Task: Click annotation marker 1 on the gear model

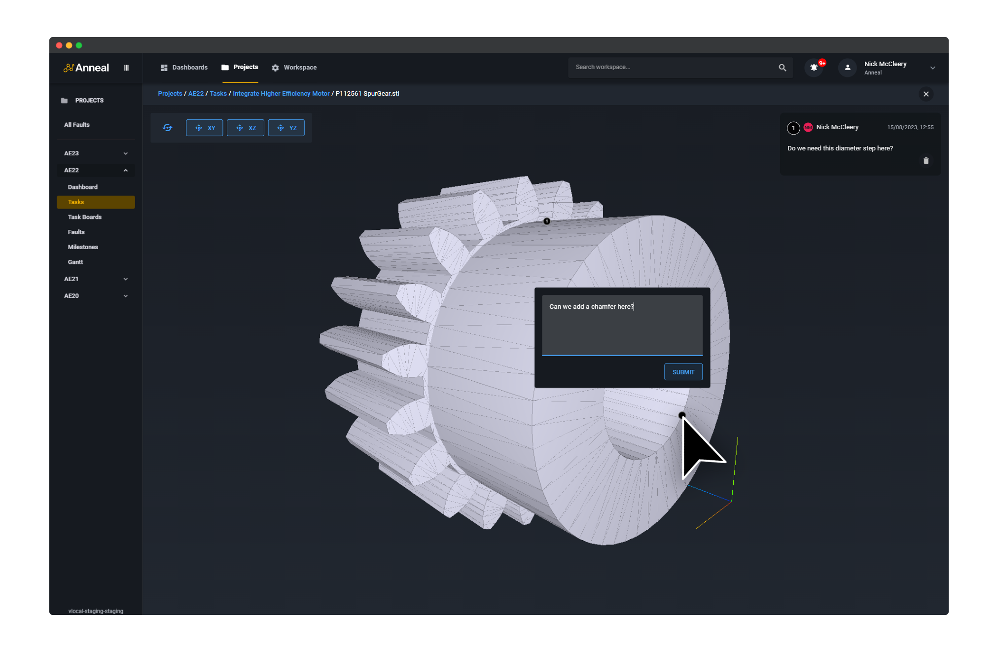Action: click(x=546, y=221)
